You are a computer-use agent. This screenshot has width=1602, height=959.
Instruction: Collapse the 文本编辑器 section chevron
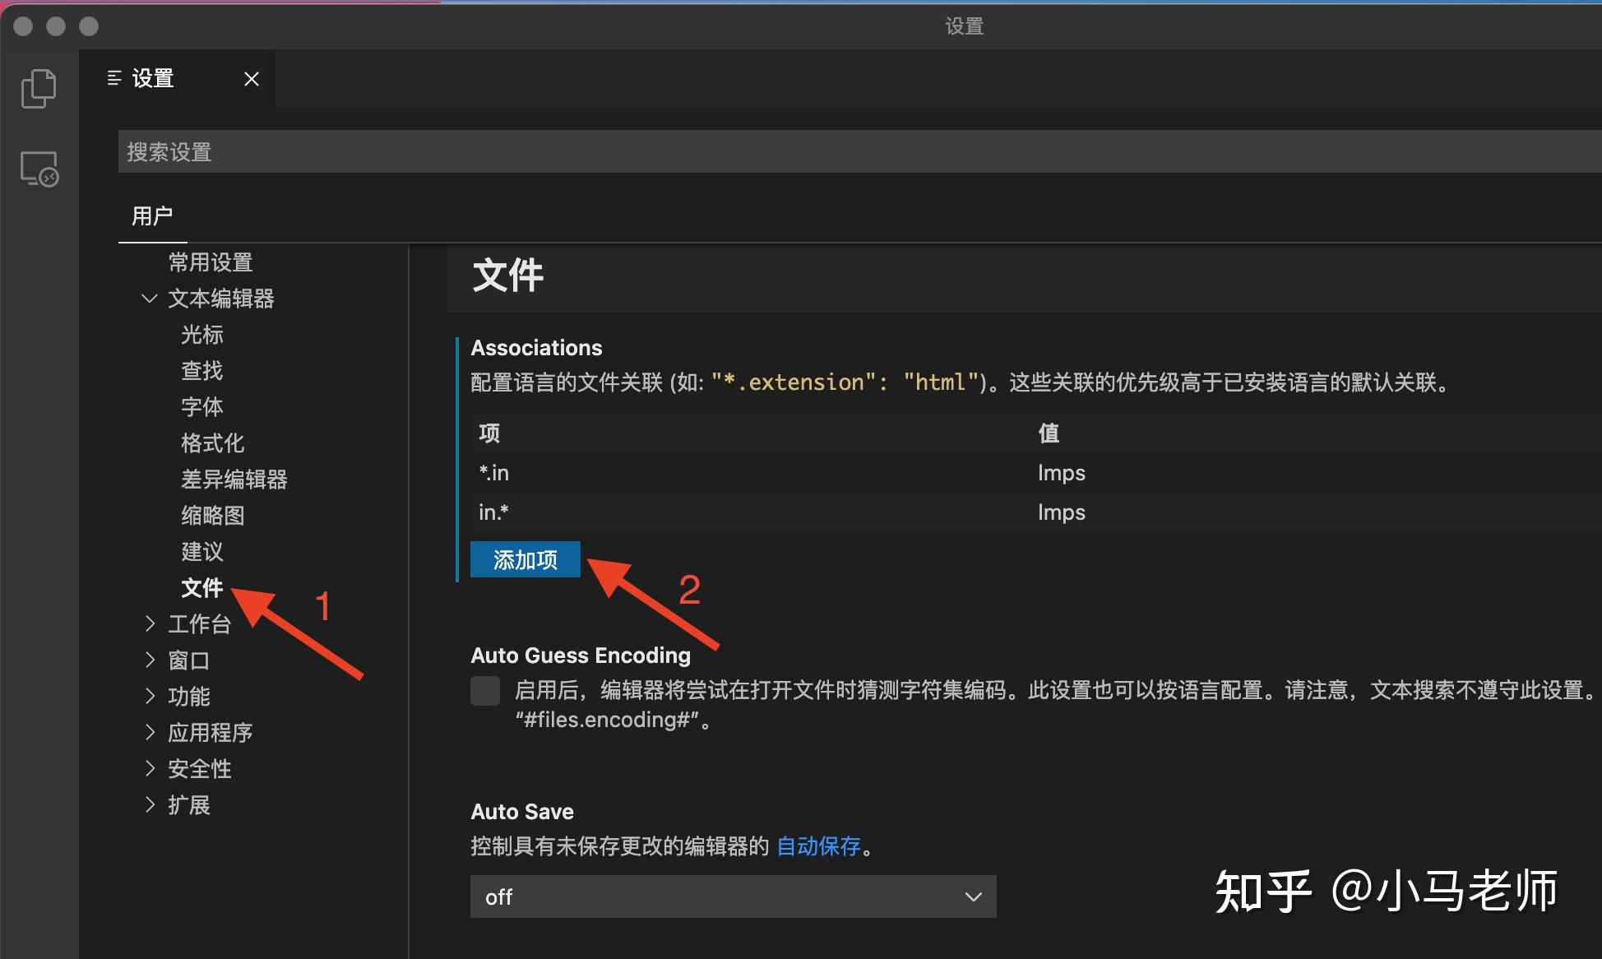tap(149, 298)
